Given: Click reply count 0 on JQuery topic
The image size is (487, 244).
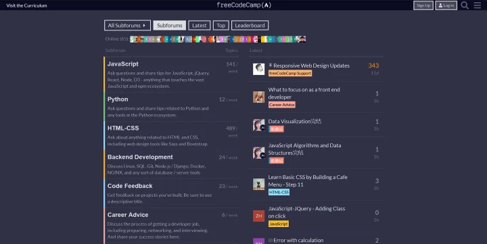Looking at the screenshot, I should [377, 212].
